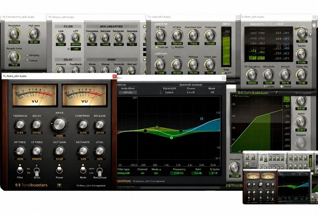Select the bright green EQ band node
Screen dimensions: 318x215
coord(171,138)
